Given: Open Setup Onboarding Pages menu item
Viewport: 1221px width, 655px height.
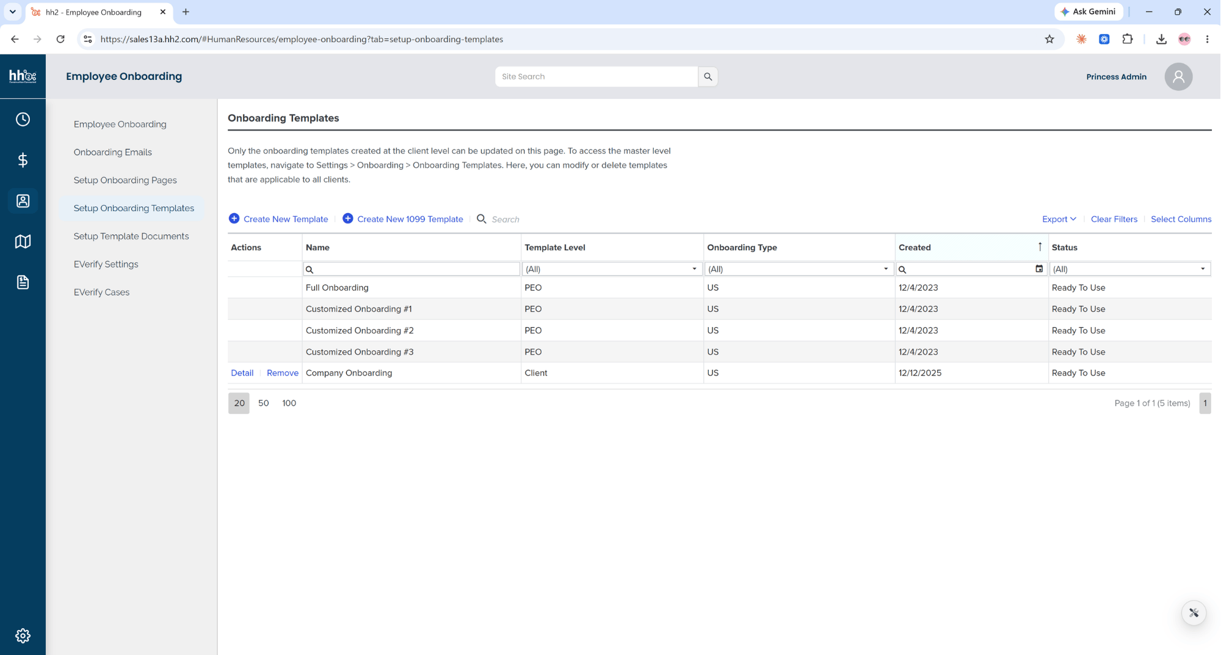Looking at the screenshot, I should (125, 180).
